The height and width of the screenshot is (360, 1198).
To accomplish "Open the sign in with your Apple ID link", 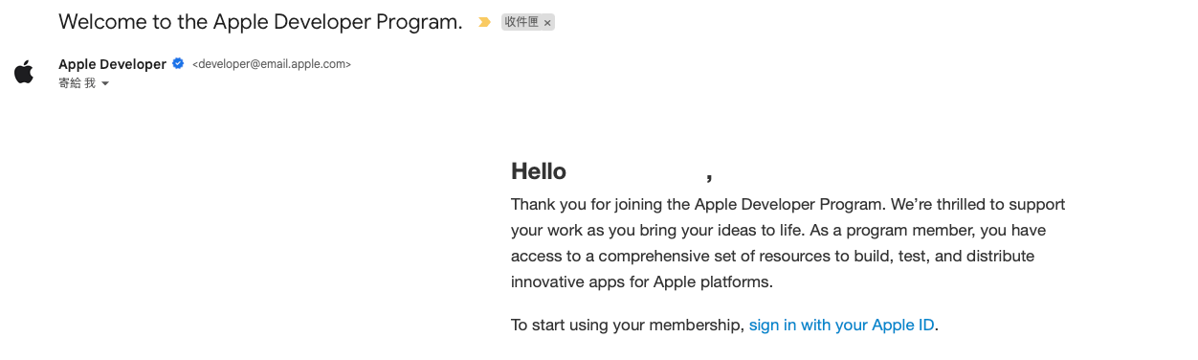I will [841, 325].
